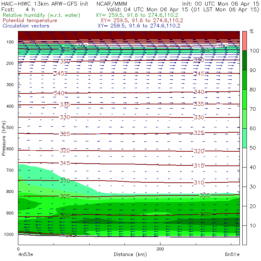Click the colorbar '30' percent label

(253, 187)
